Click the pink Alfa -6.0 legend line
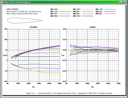This screenshot has height=98, width=128. [x=88, y=9]
